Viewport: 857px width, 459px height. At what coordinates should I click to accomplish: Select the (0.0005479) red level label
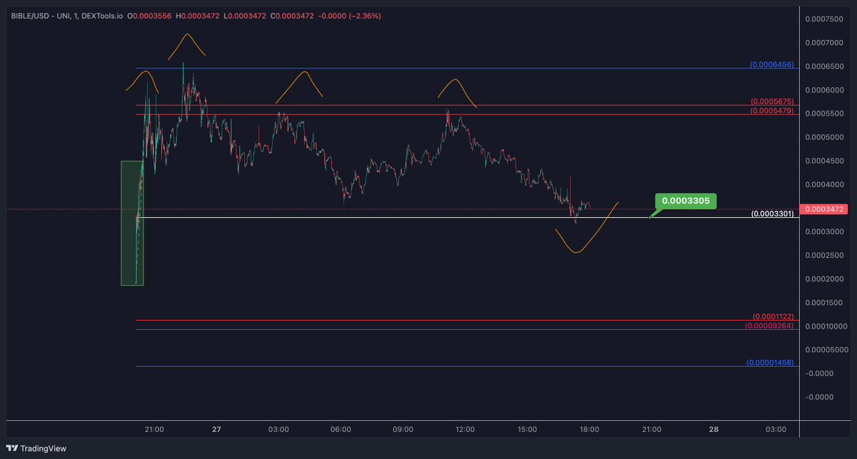click(x=771, y=111)
